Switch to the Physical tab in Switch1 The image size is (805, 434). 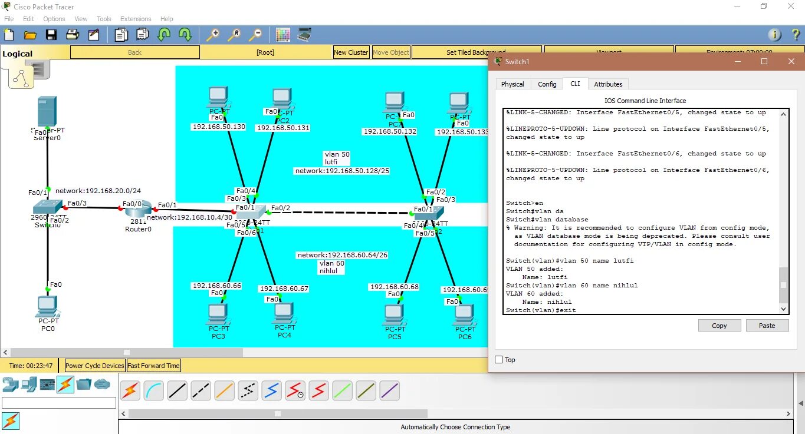[512, 84]
